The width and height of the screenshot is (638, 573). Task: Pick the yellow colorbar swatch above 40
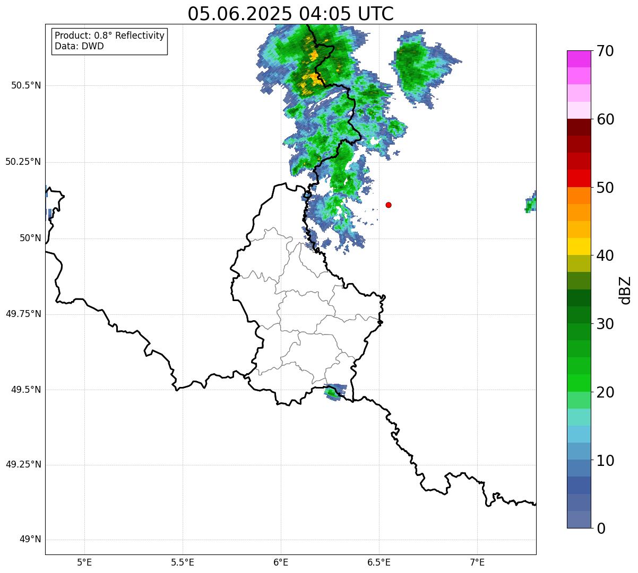(x=579, y=246)
